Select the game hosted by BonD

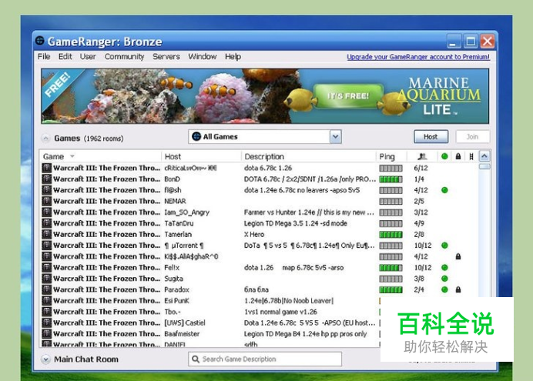click(260, 179)
